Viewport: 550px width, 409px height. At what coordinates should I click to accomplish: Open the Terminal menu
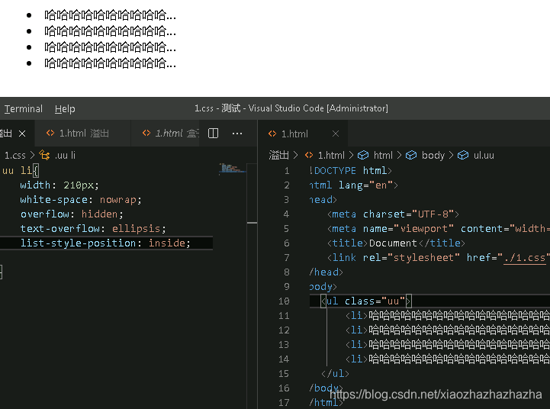(x=23, y=109)
